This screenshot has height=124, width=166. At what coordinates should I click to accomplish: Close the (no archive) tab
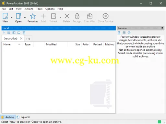click(x=21, y=39)
